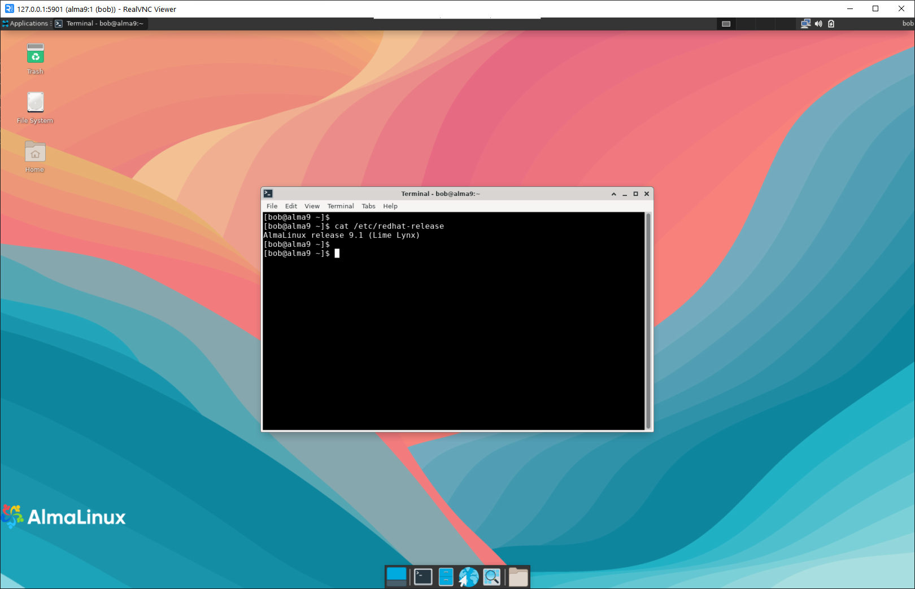Viewport: 915px width, 589px height.
Task: Minimize the Terminal window
Action: click(x=625, y=194)
